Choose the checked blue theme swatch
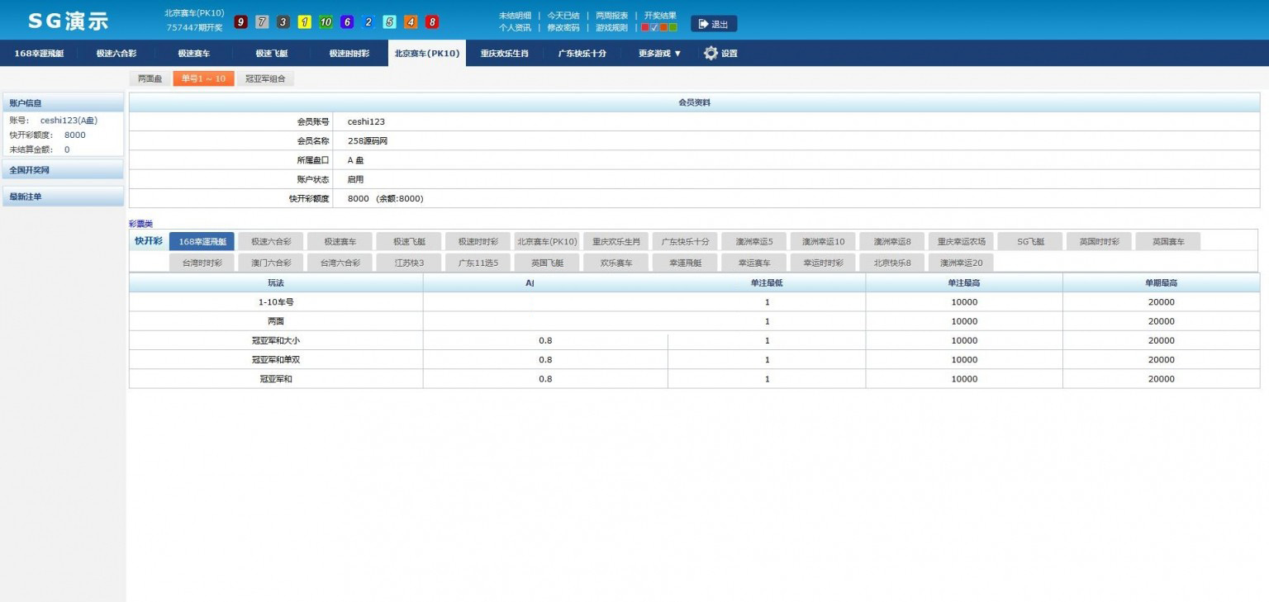The height and width of the screenshot is (602, 1269). [x=654, y=27]
